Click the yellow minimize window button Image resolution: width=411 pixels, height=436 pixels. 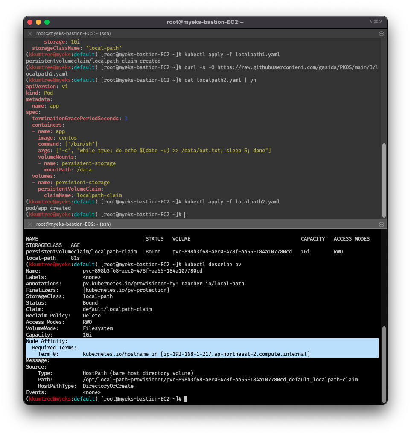(x=38, y=22)
